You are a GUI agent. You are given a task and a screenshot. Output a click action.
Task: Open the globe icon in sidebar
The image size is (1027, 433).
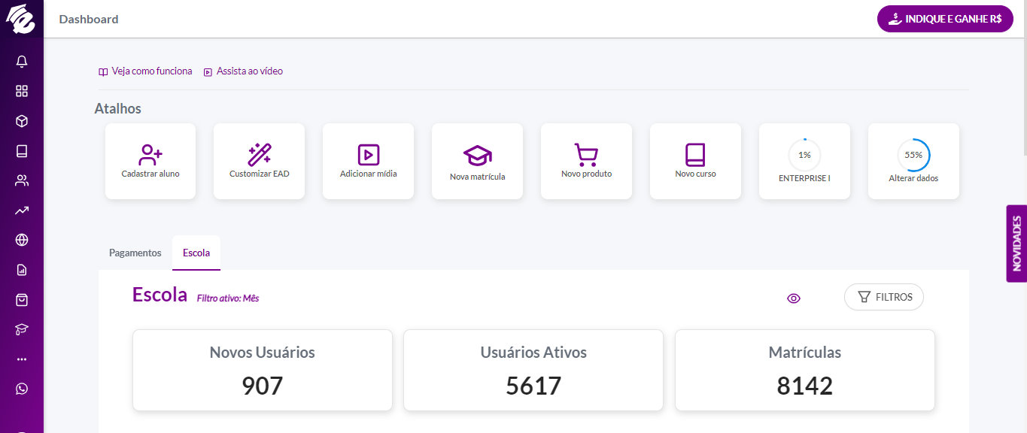[22, 240]
